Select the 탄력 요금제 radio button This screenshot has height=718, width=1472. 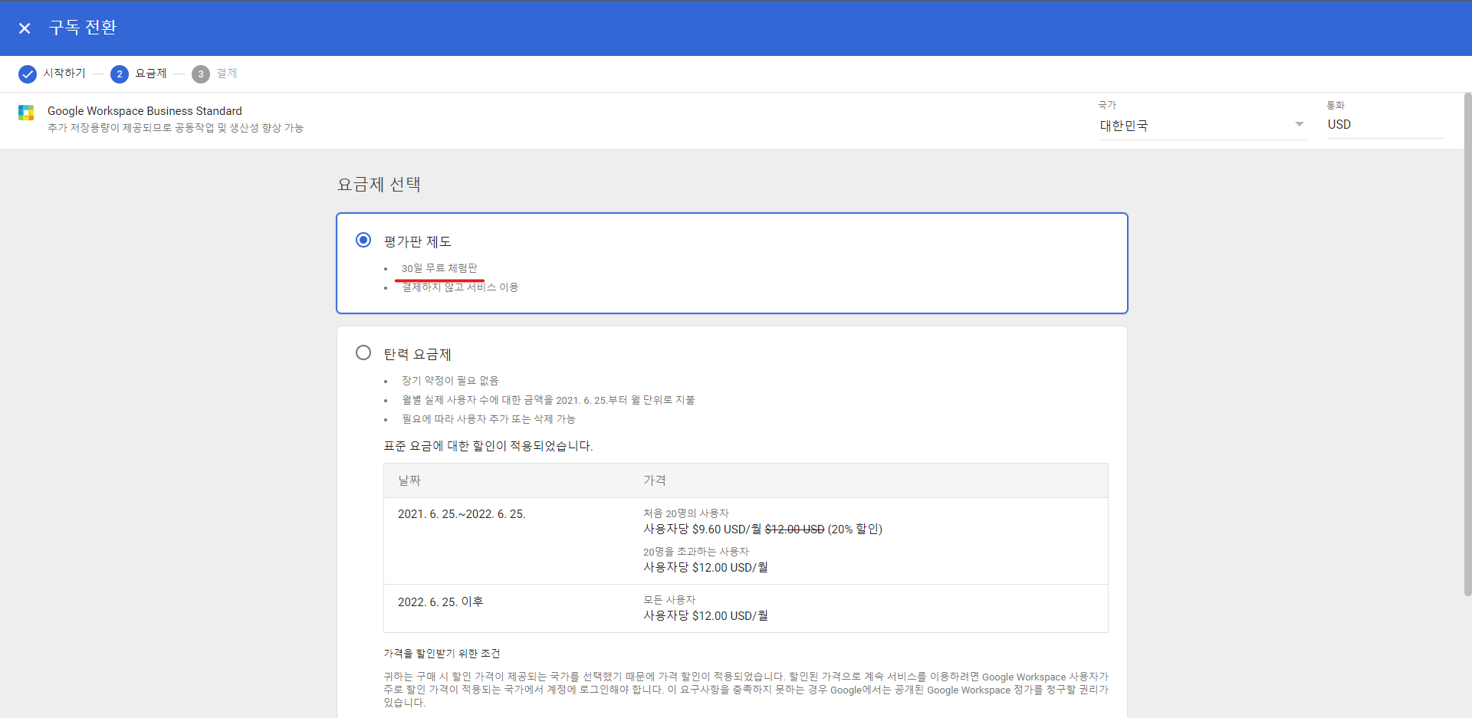(x=363, y=352)
